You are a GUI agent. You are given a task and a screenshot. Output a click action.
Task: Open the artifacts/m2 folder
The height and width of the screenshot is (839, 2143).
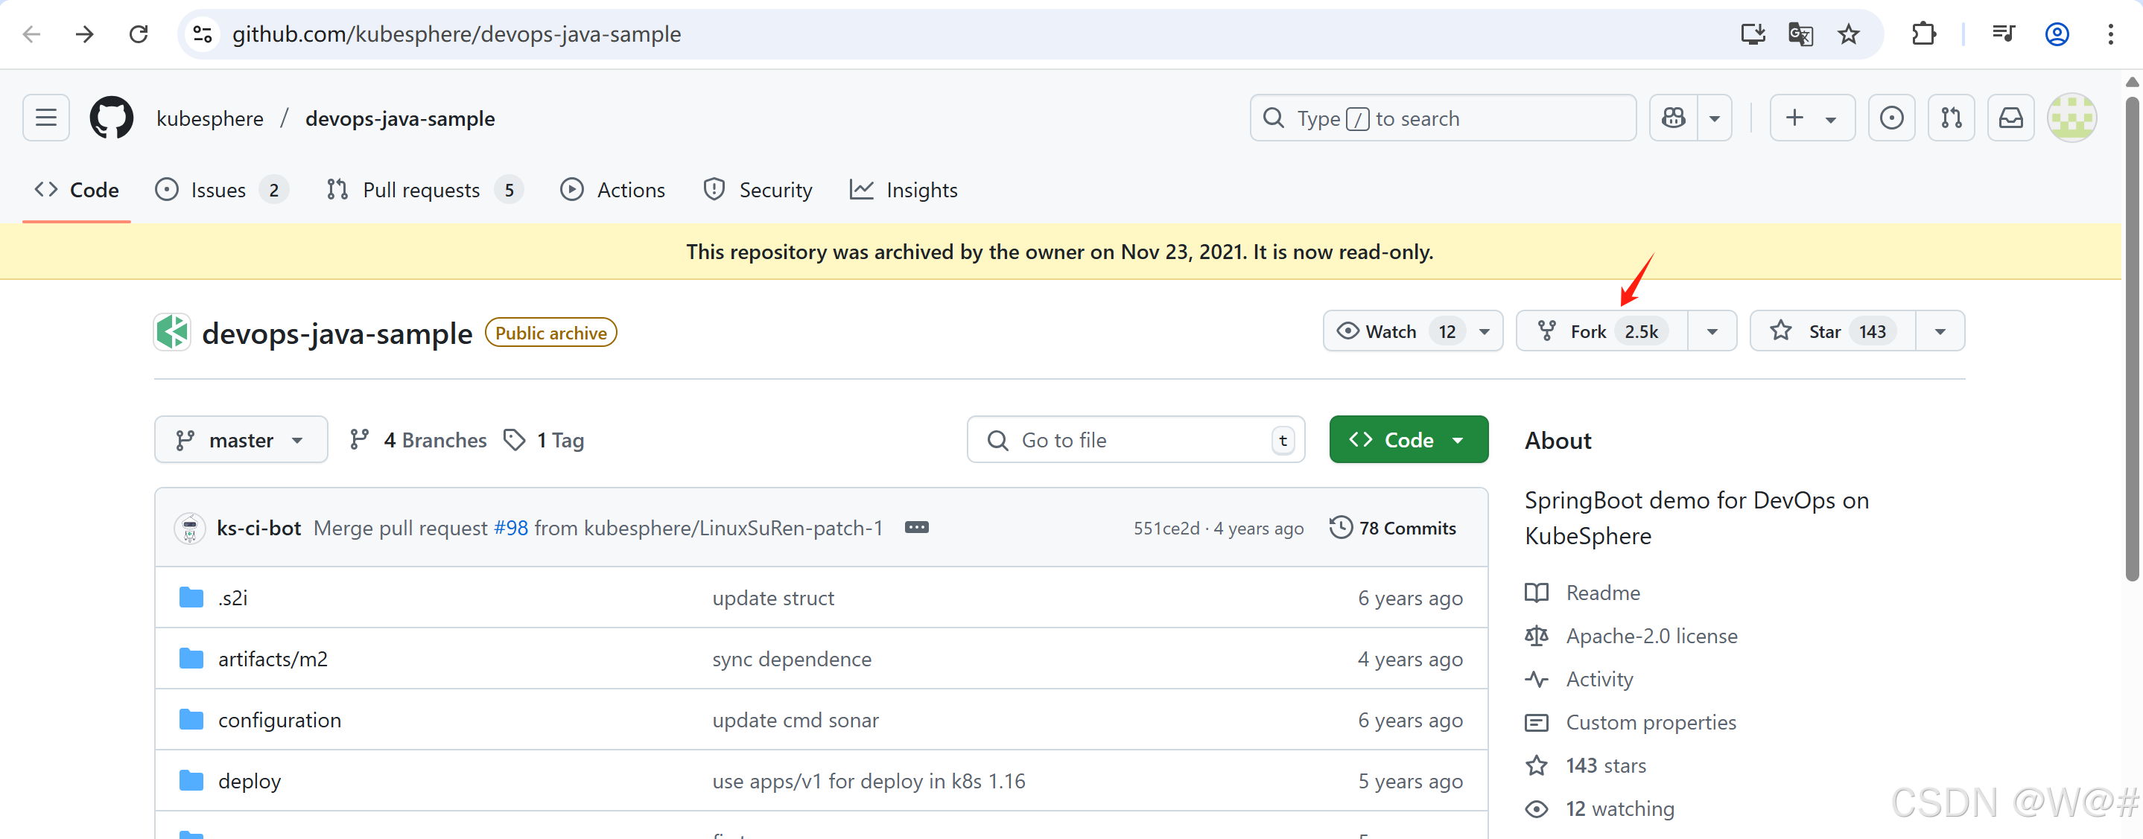273,659
